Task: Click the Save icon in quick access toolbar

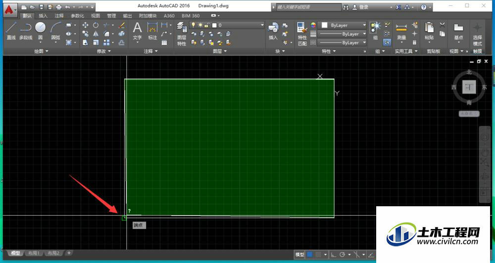Action: point(42,7)
